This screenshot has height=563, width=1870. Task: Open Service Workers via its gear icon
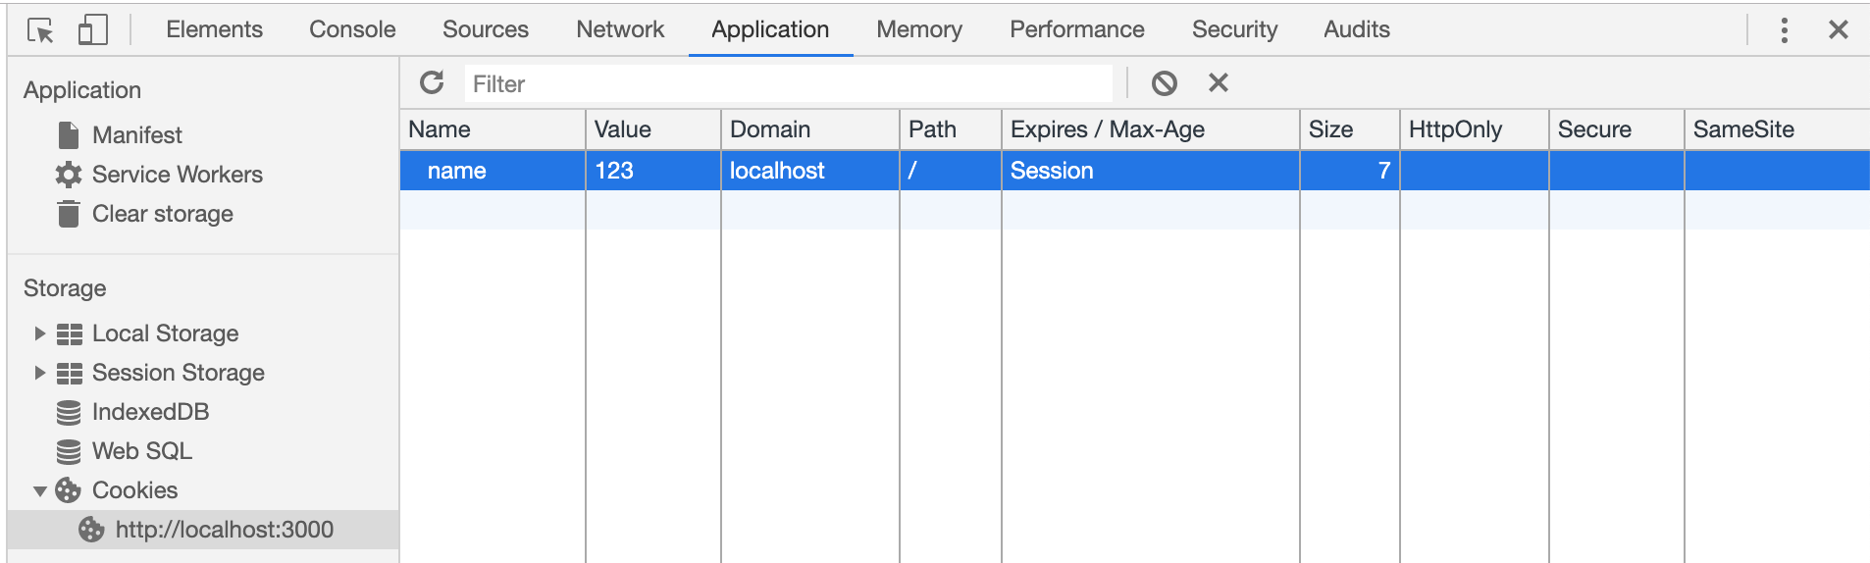[x=69, y=175]
